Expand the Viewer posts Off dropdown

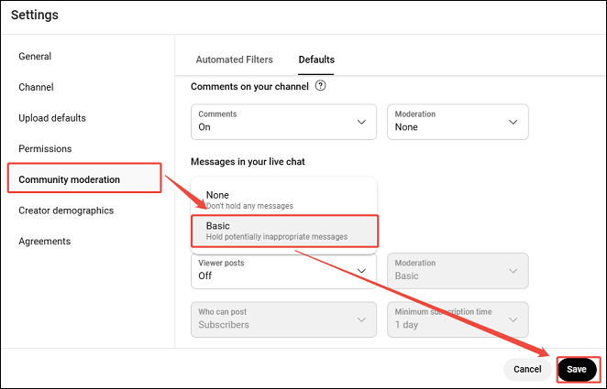pyautogui.click(x=283, y=271)
